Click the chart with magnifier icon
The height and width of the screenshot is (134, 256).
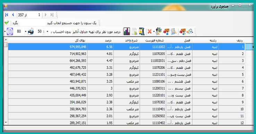pyautogui.click(x=190, y=31)
